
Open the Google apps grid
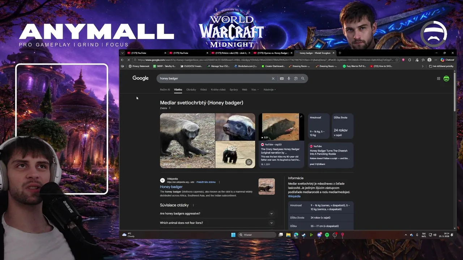(x=438, y=78)
